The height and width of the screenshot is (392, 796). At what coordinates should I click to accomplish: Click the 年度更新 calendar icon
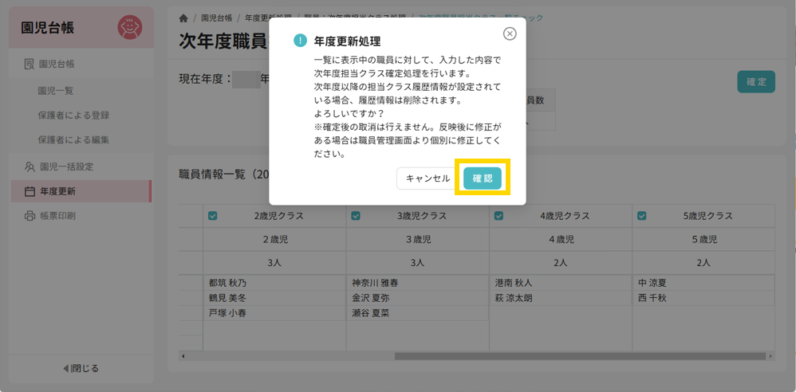[30, 191]
